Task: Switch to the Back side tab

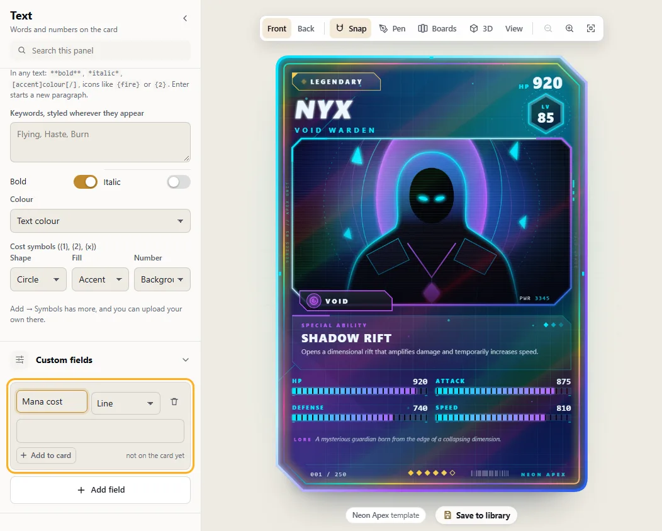Action: tap(306, 28)
